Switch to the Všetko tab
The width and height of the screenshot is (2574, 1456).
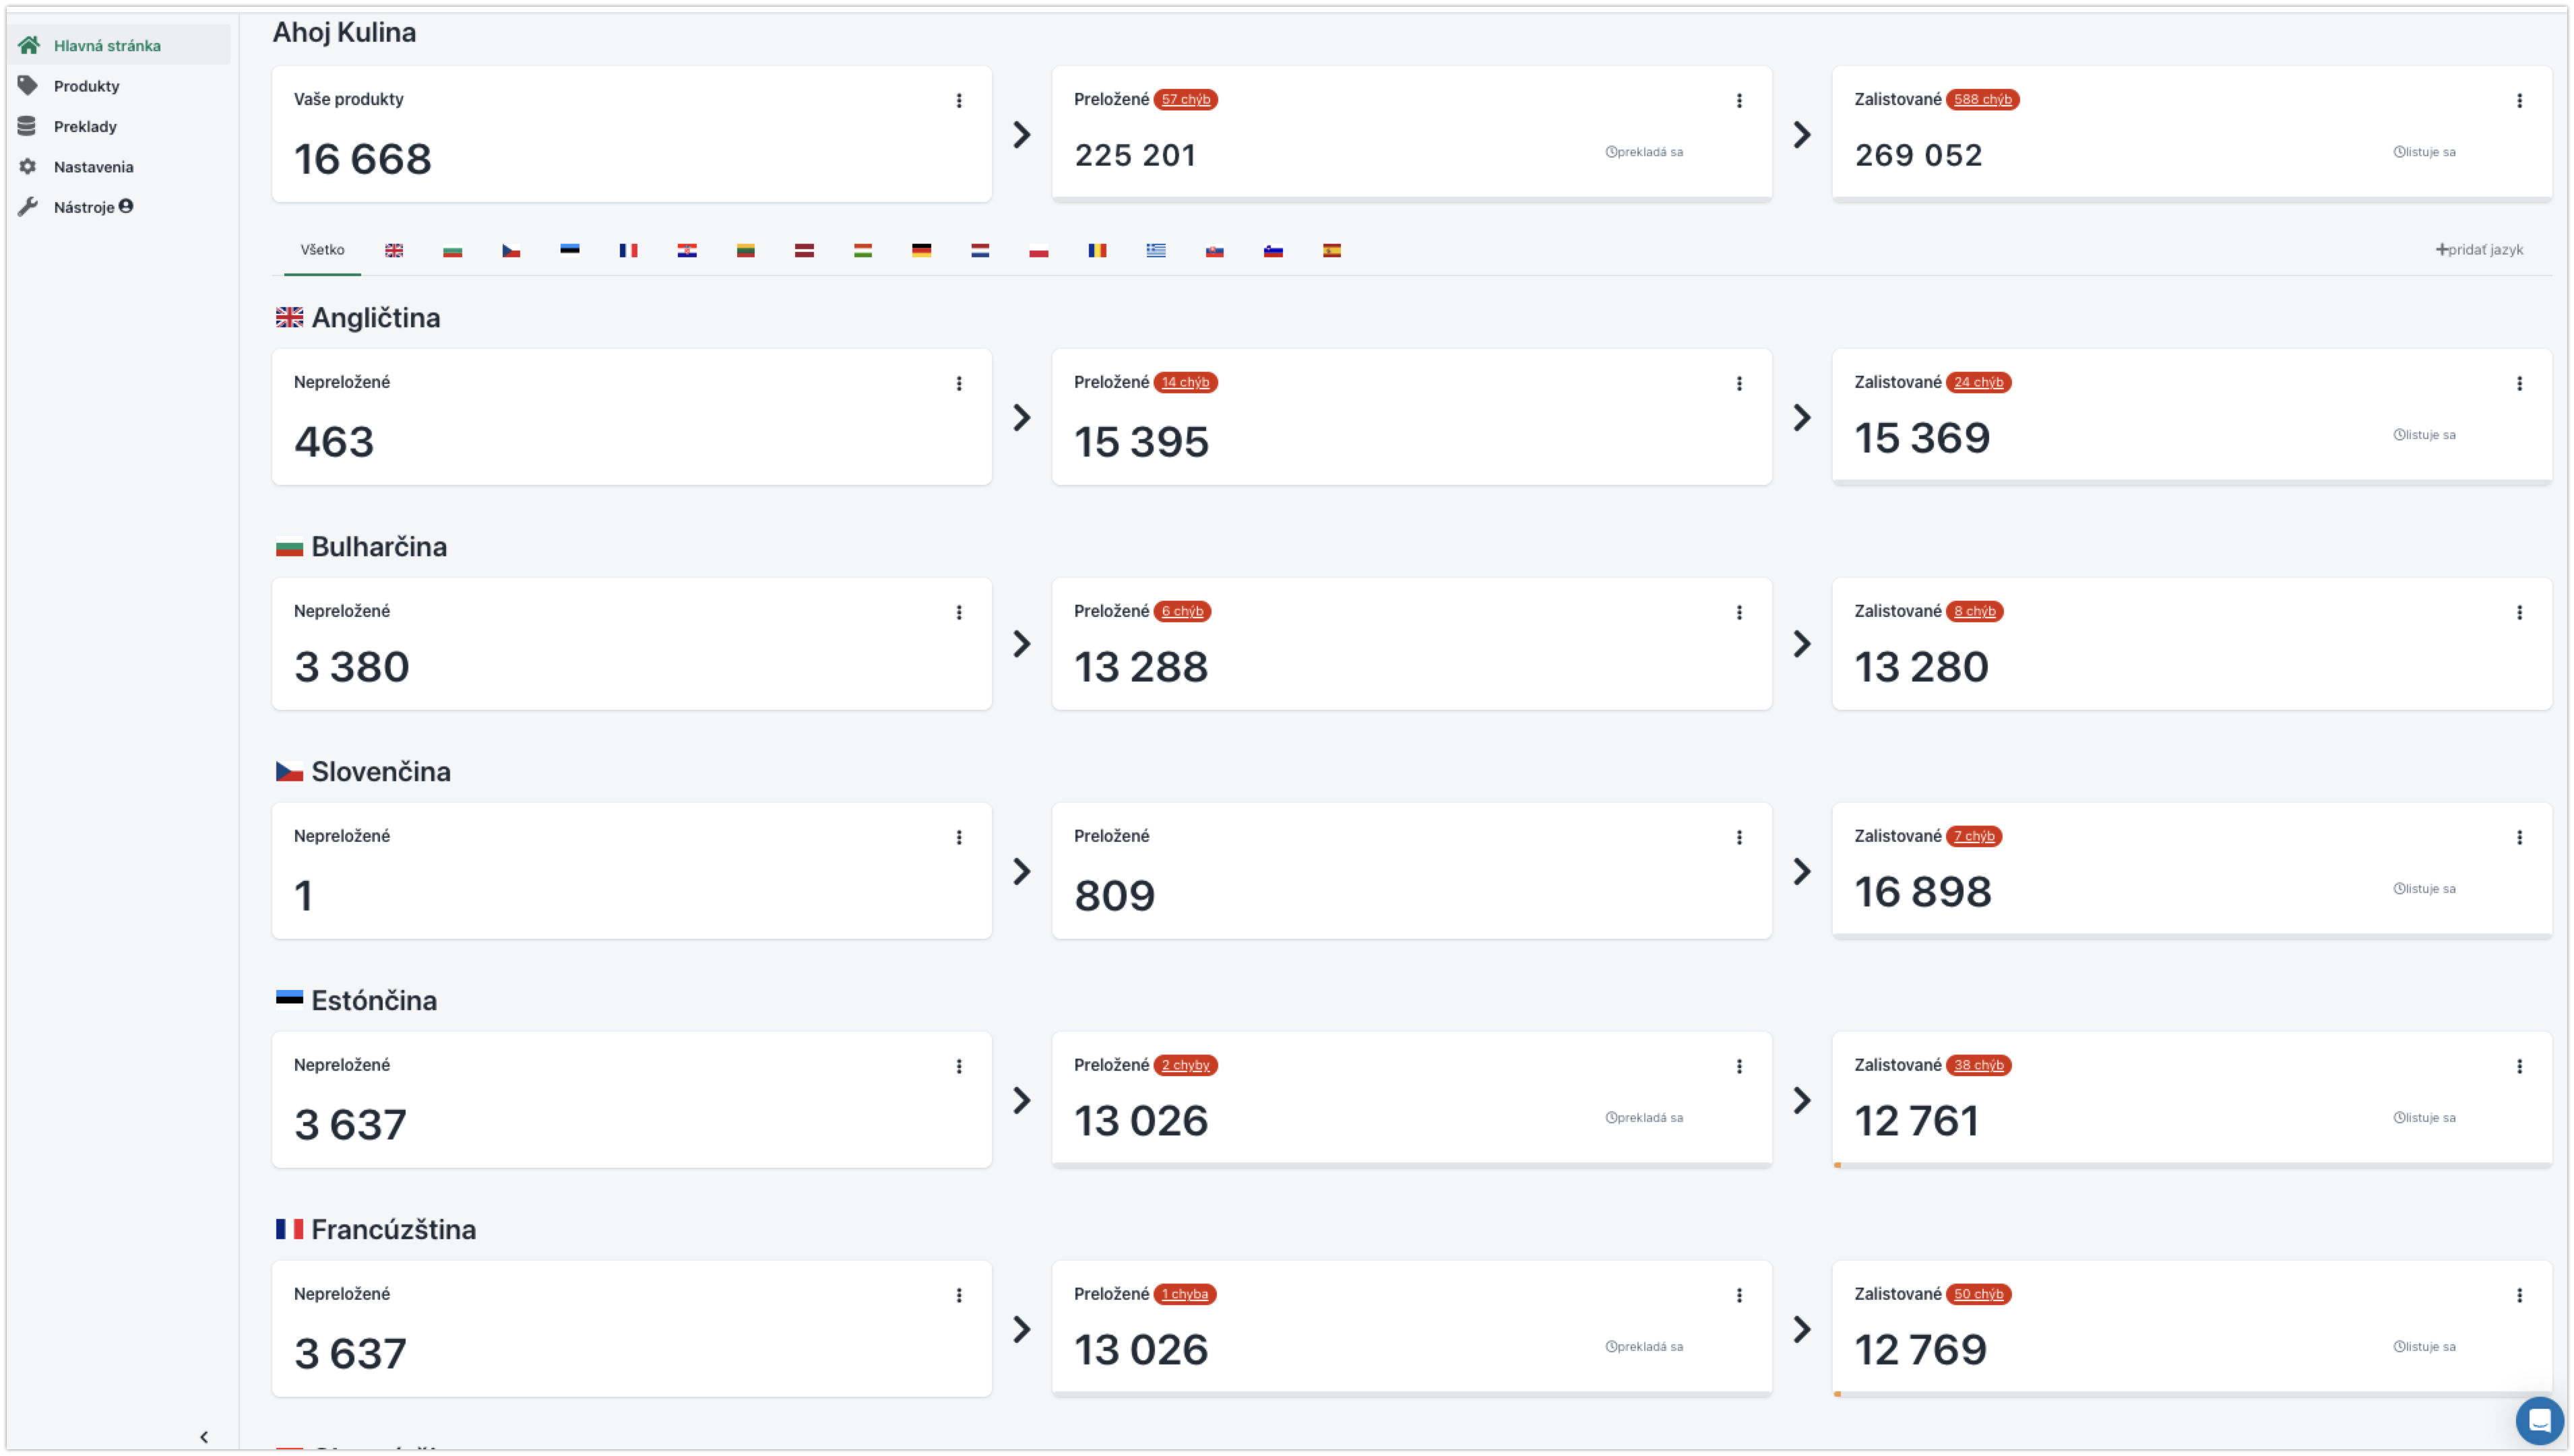pos(322,250)
